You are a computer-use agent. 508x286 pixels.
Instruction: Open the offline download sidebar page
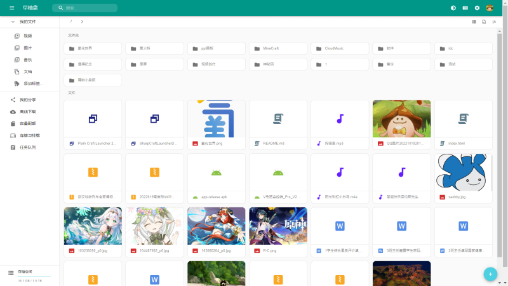(x=29, y=112)
